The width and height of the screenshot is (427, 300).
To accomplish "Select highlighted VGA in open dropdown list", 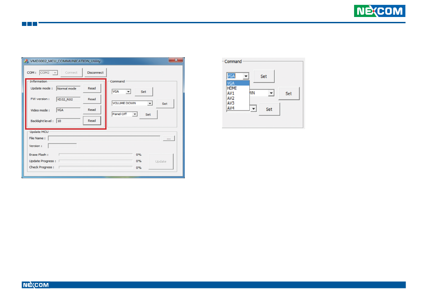I will pos(238,83).
